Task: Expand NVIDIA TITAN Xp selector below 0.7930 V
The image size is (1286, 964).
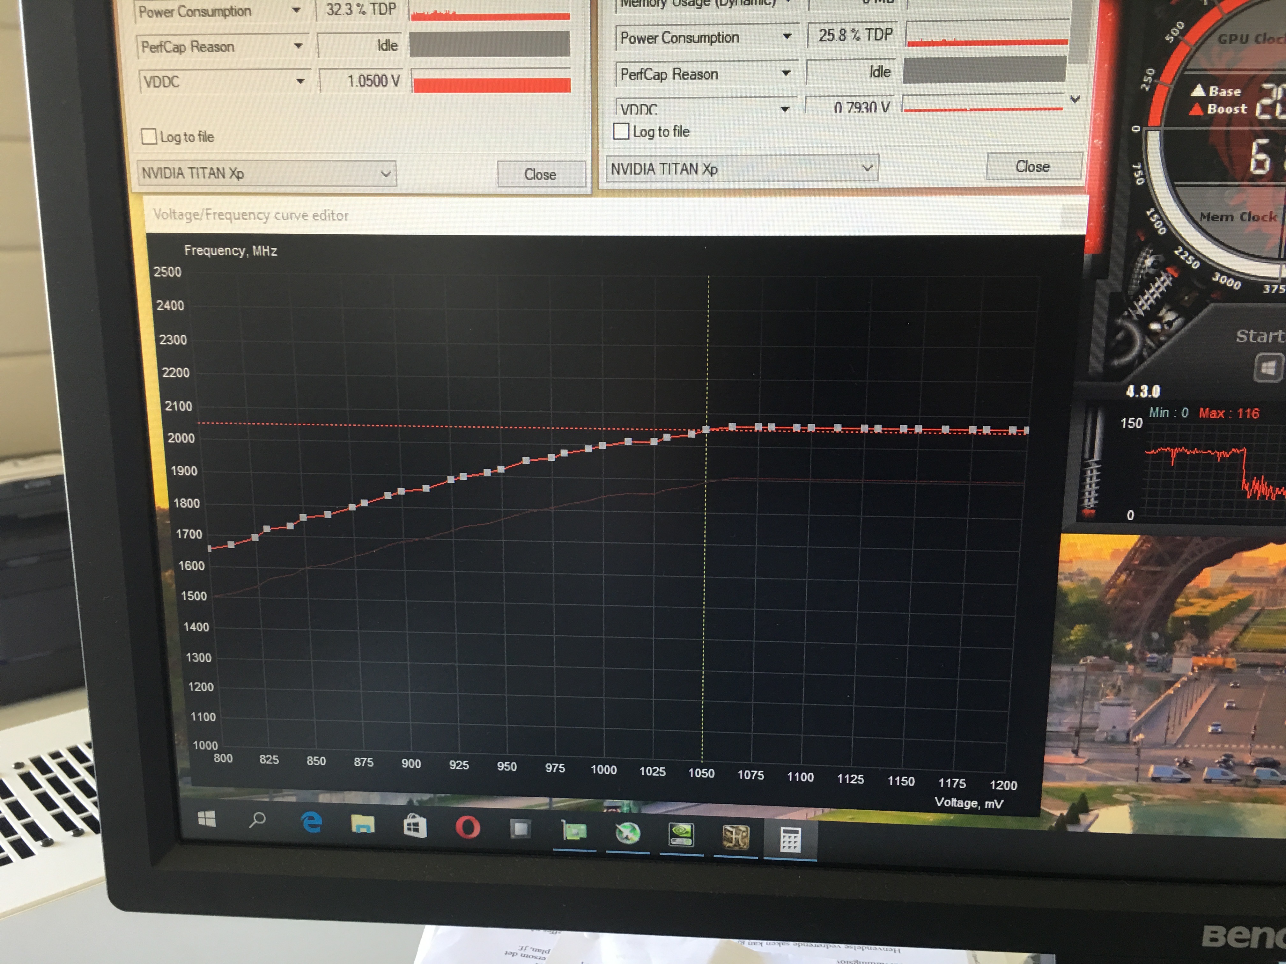Action: tap(742, 169)
